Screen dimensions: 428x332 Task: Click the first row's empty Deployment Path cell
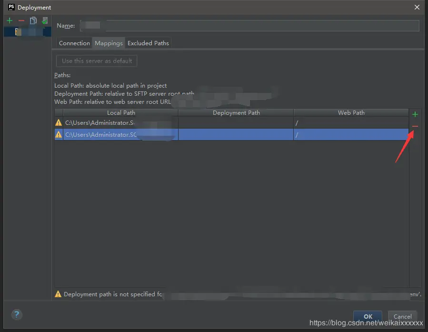[236, 123]
